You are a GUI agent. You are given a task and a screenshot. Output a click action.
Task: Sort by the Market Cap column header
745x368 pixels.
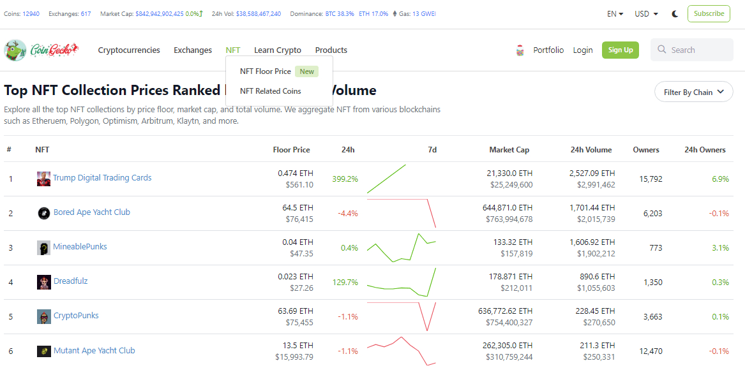tap(509, 150)
